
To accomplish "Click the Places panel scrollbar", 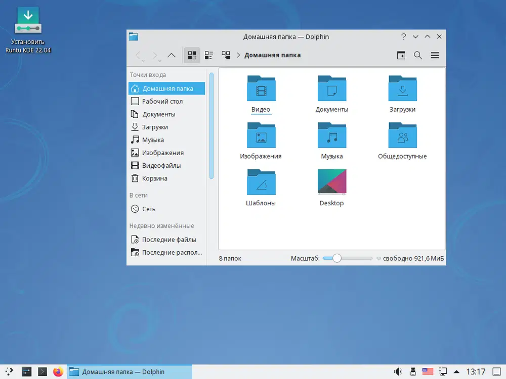I will pyautogui.click(x=212, y=126).
